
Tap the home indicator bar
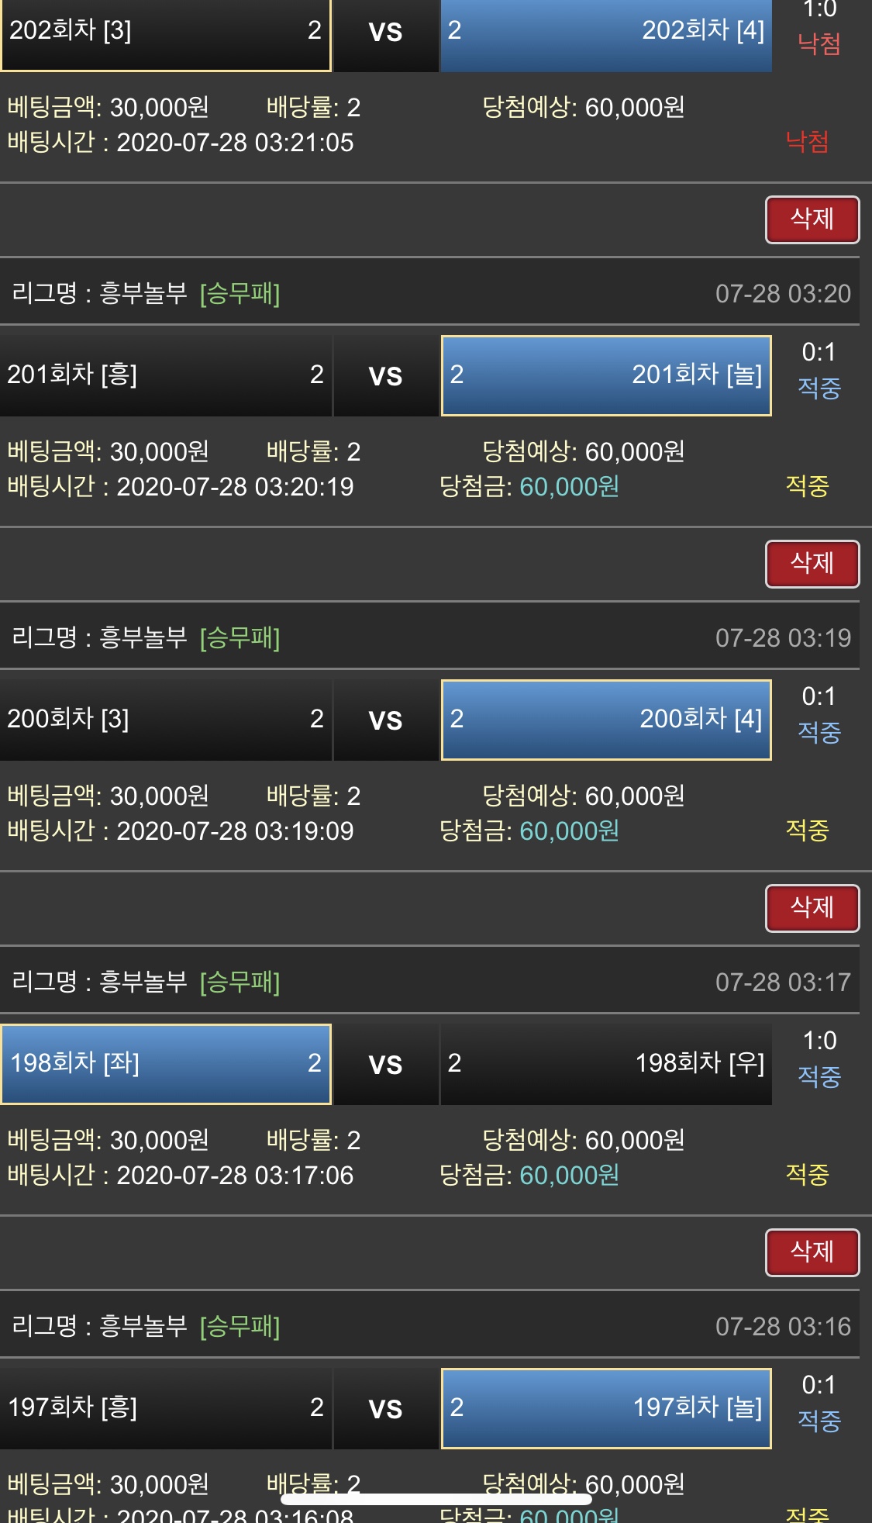(x=436, y=1500)
